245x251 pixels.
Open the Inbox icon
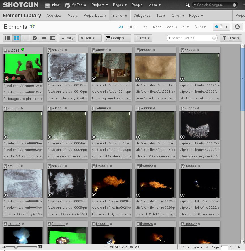48,5
